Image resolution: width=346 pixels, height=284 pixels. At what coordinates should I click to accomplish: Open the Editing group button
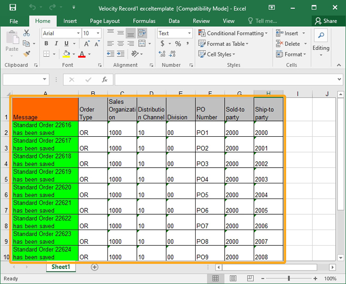321,43
